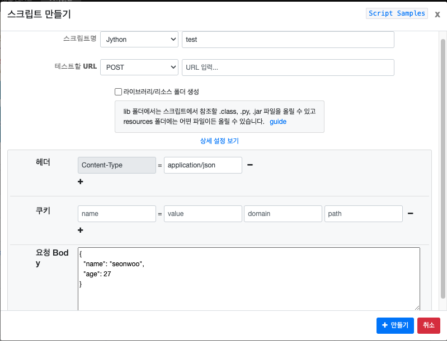The width and height of the screenshot is (447, 341).
Task: Click the dialog vertical scrollbar
Action: tap(443, 169)
